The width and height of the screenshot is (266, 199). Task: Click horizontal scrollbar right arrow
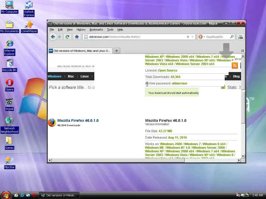click(x=239, y=160)
